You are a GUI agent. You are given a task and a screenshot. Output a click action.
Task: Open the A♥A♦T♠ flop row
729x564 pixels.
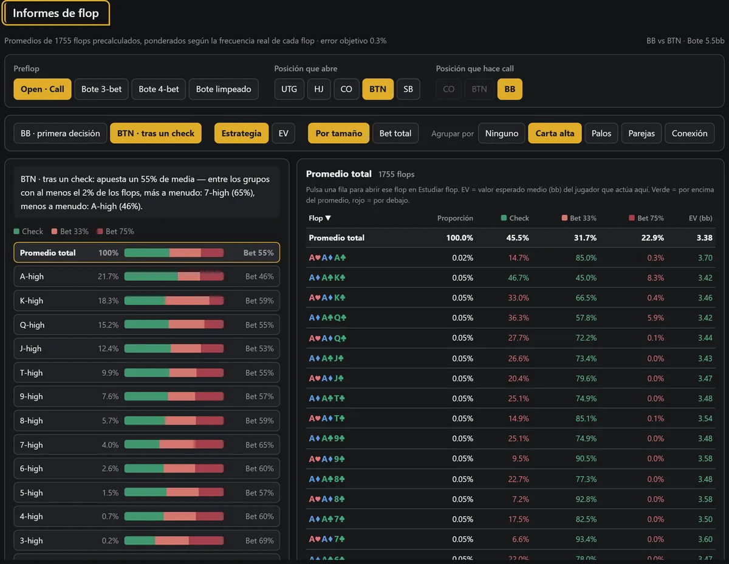510,418
